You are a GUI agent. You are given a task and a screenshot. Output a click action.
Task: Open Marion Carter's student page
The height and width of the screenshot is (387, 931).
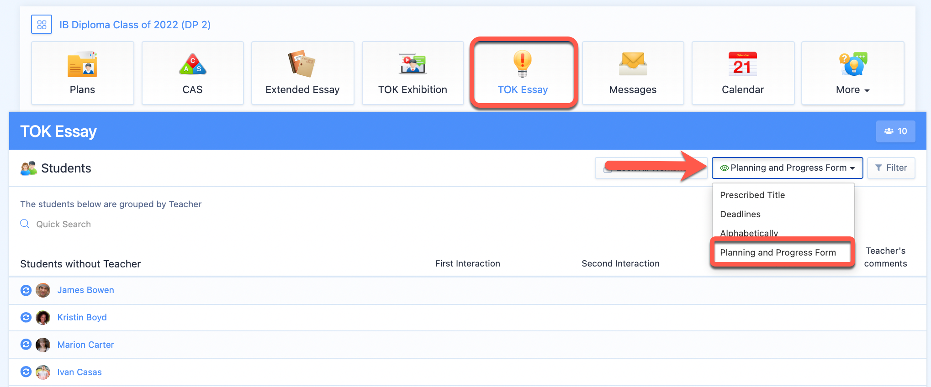pyautogui.click(x=86, y=345)
